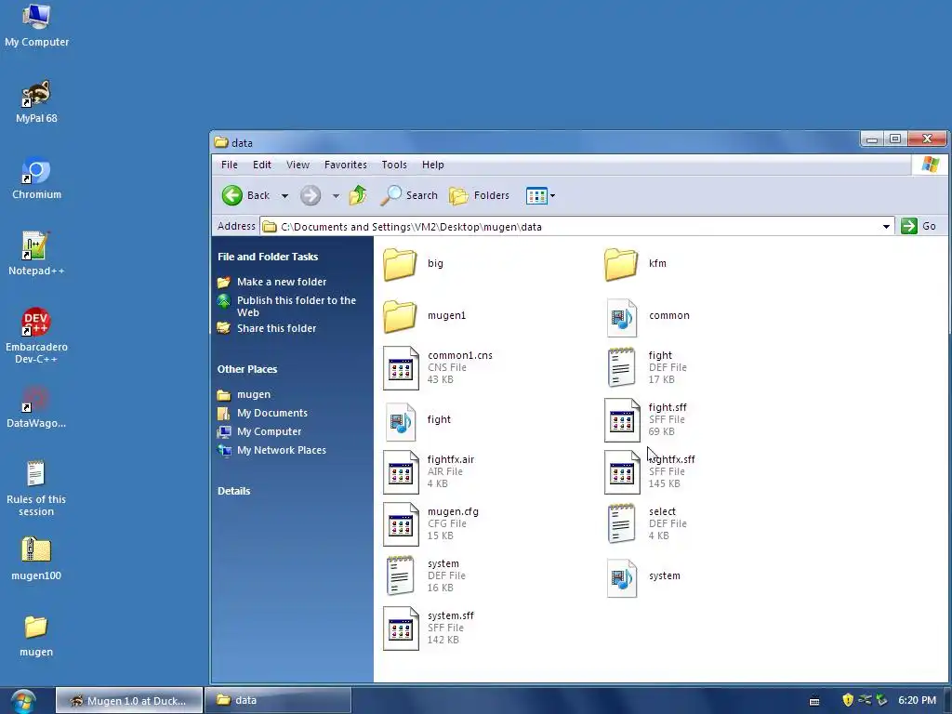Select the select DEF file icon
This screenshot has height=714, width=952.
tap(622, 523)
